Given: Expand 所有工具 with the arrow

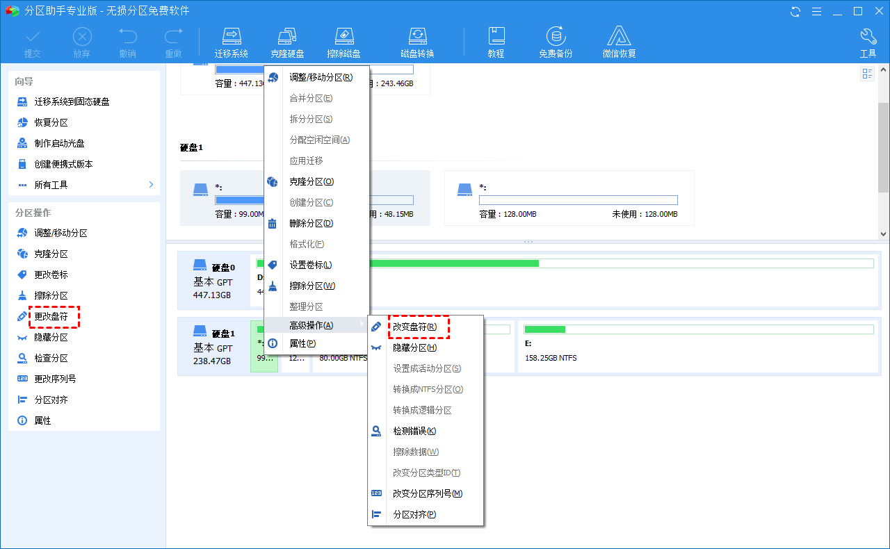Looking at the screenshot, I should tap(151, 185).
